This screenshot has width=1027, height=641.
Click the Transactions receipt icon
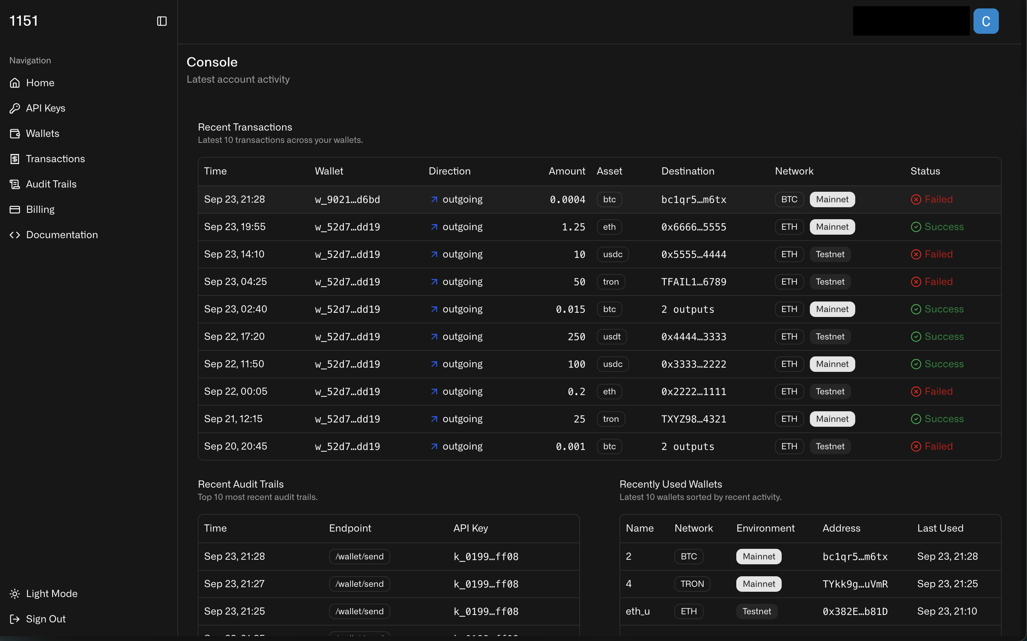(x=15, y=159)
